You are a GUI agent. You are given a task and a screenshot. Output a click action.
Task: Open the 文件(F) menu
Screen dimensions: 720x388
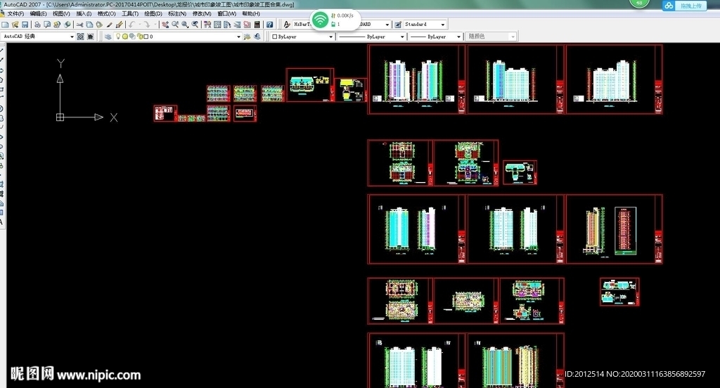[x=15, y=13]
